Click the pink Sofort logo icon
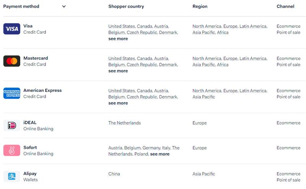 [11, 150]
